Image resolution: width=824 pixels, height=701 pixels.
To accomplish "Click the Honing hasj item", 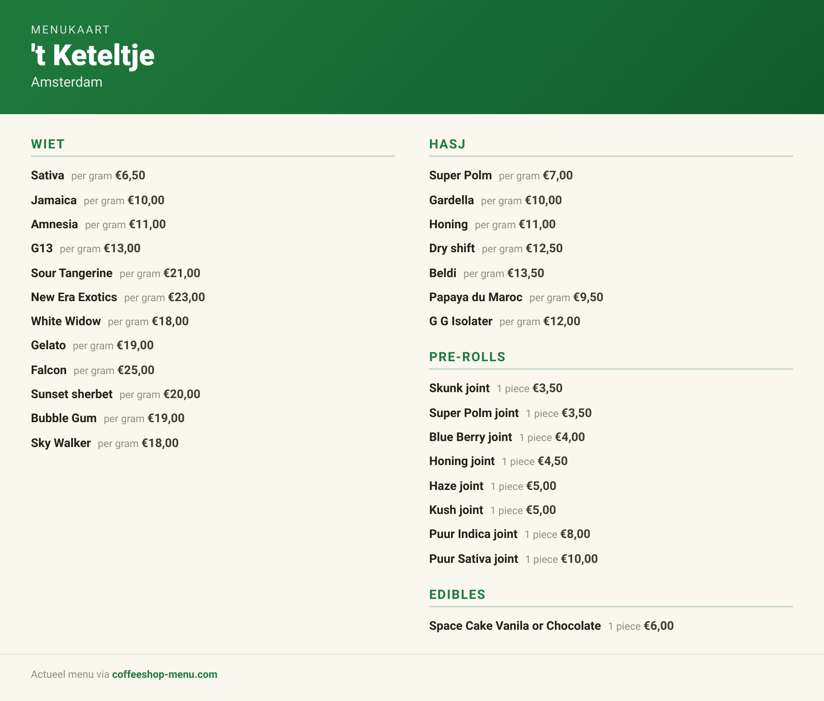I will coord(448,224).
